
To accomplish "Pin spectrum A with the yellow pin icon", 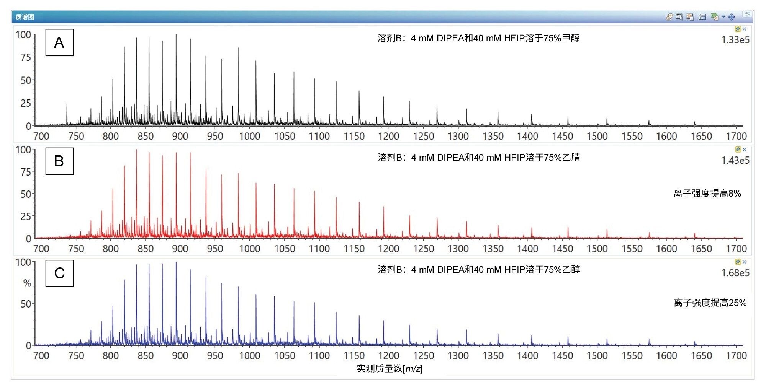I will (x=738, y=29).
